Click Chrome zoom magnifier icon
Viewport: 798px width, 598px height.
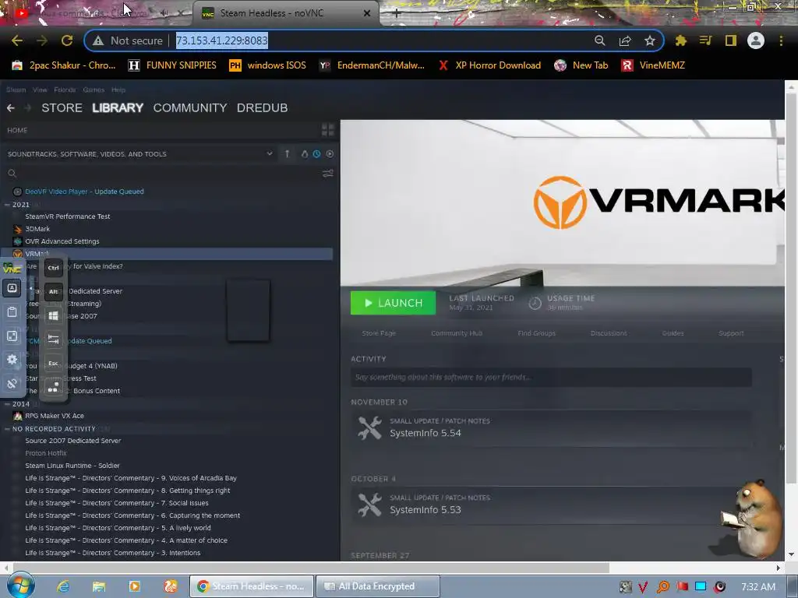[600, 40]
